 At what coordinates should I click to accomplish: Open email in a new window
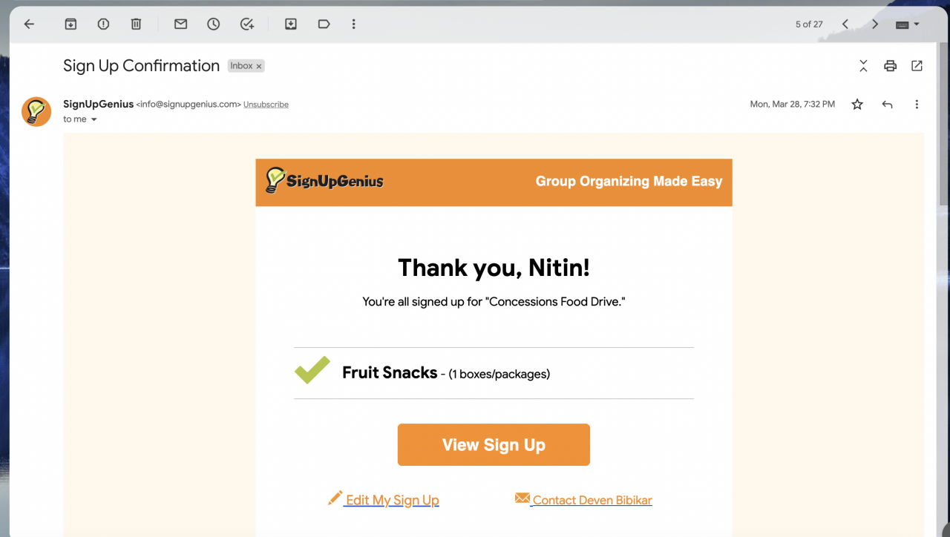917,66
